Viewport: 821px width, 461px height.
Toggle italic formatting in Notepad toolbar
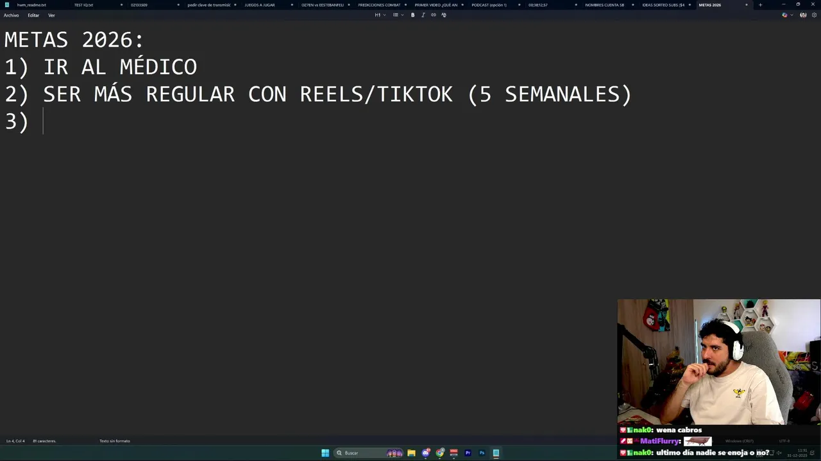coord(423,15)
